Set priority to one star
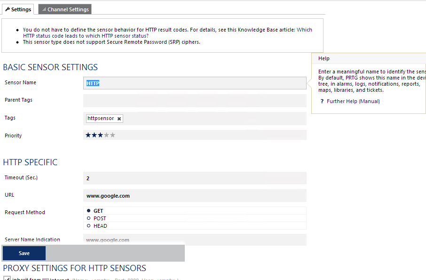The width and height of the screenshot is (426, 280). [88, 135]
